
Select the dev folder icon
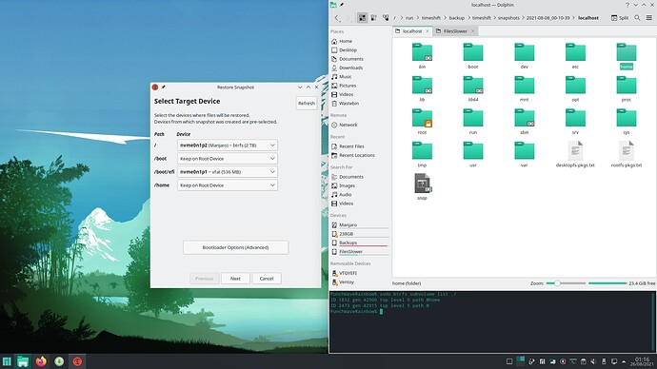(x=525, y=52)
